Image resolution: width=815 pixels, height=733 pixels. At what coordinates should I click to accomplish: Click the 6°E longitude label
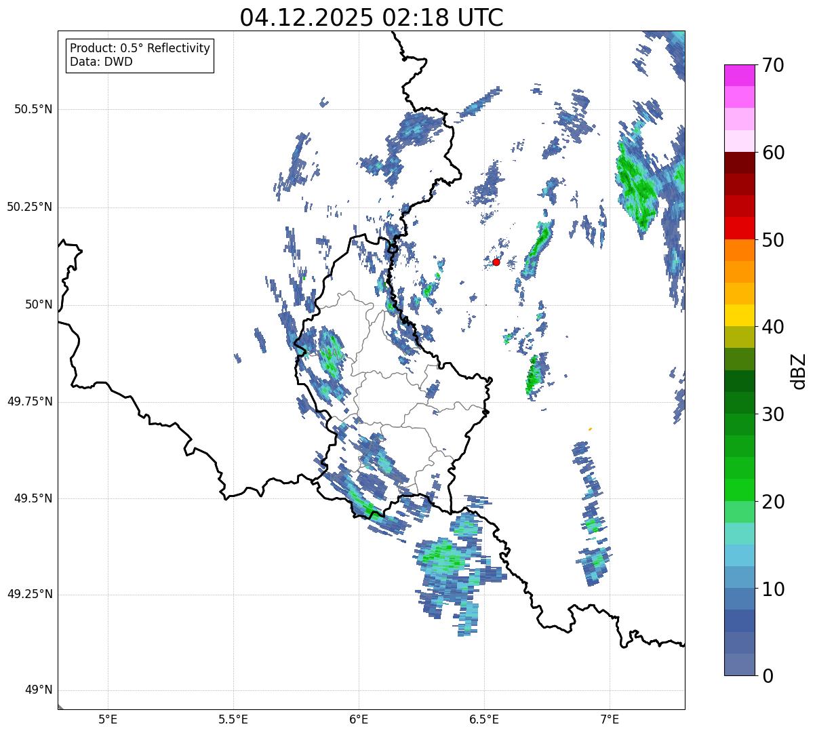pyautogui.click(x=359, y=719)
